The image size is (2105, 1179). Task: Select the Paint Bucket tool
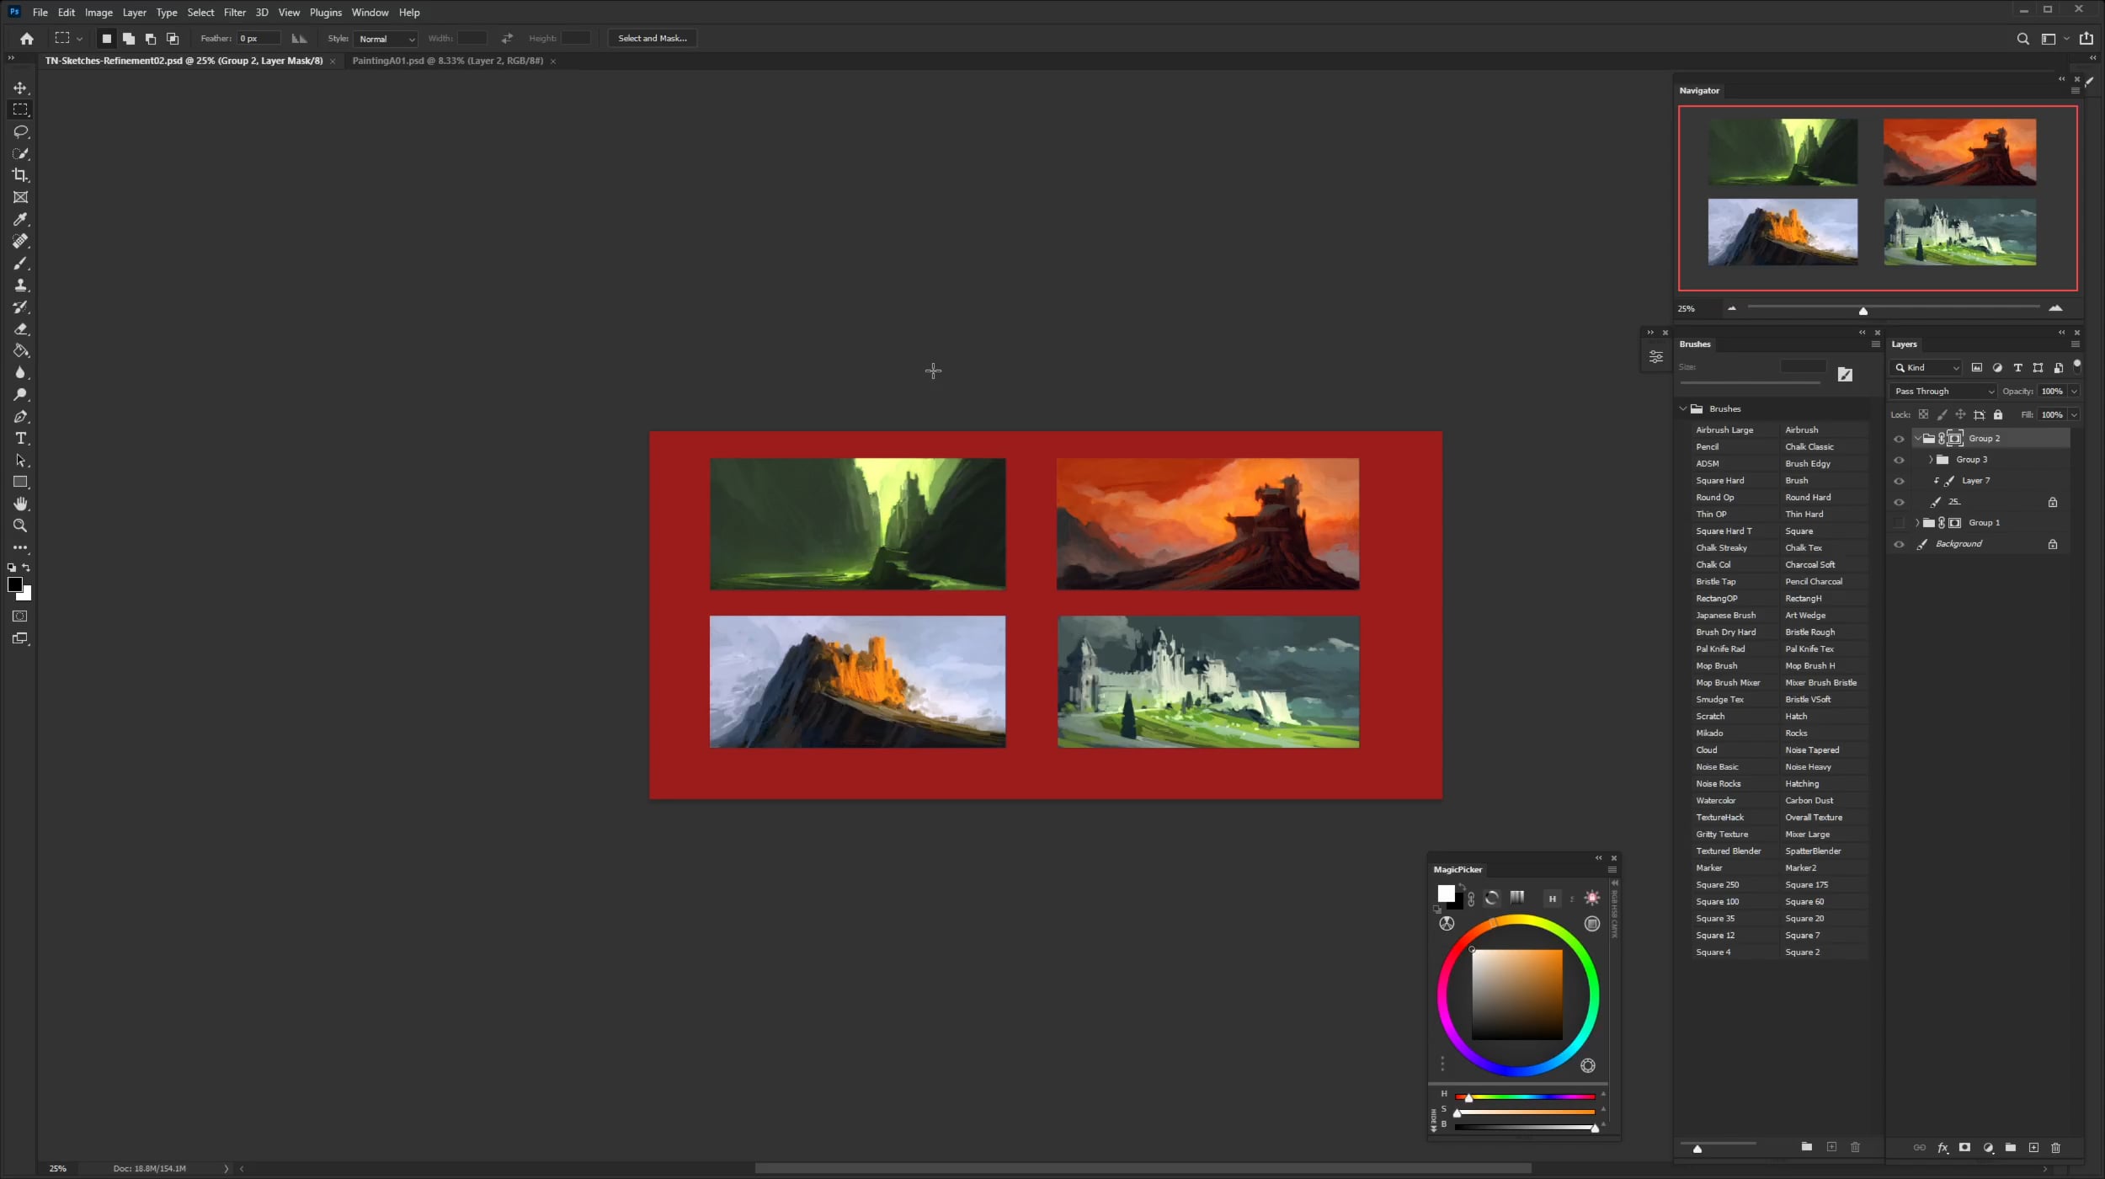click(x=21, y=350)
